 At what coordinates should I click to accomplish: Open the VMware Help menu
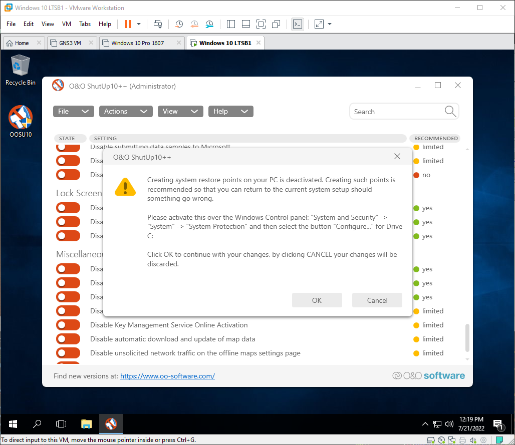pos(105,24)
